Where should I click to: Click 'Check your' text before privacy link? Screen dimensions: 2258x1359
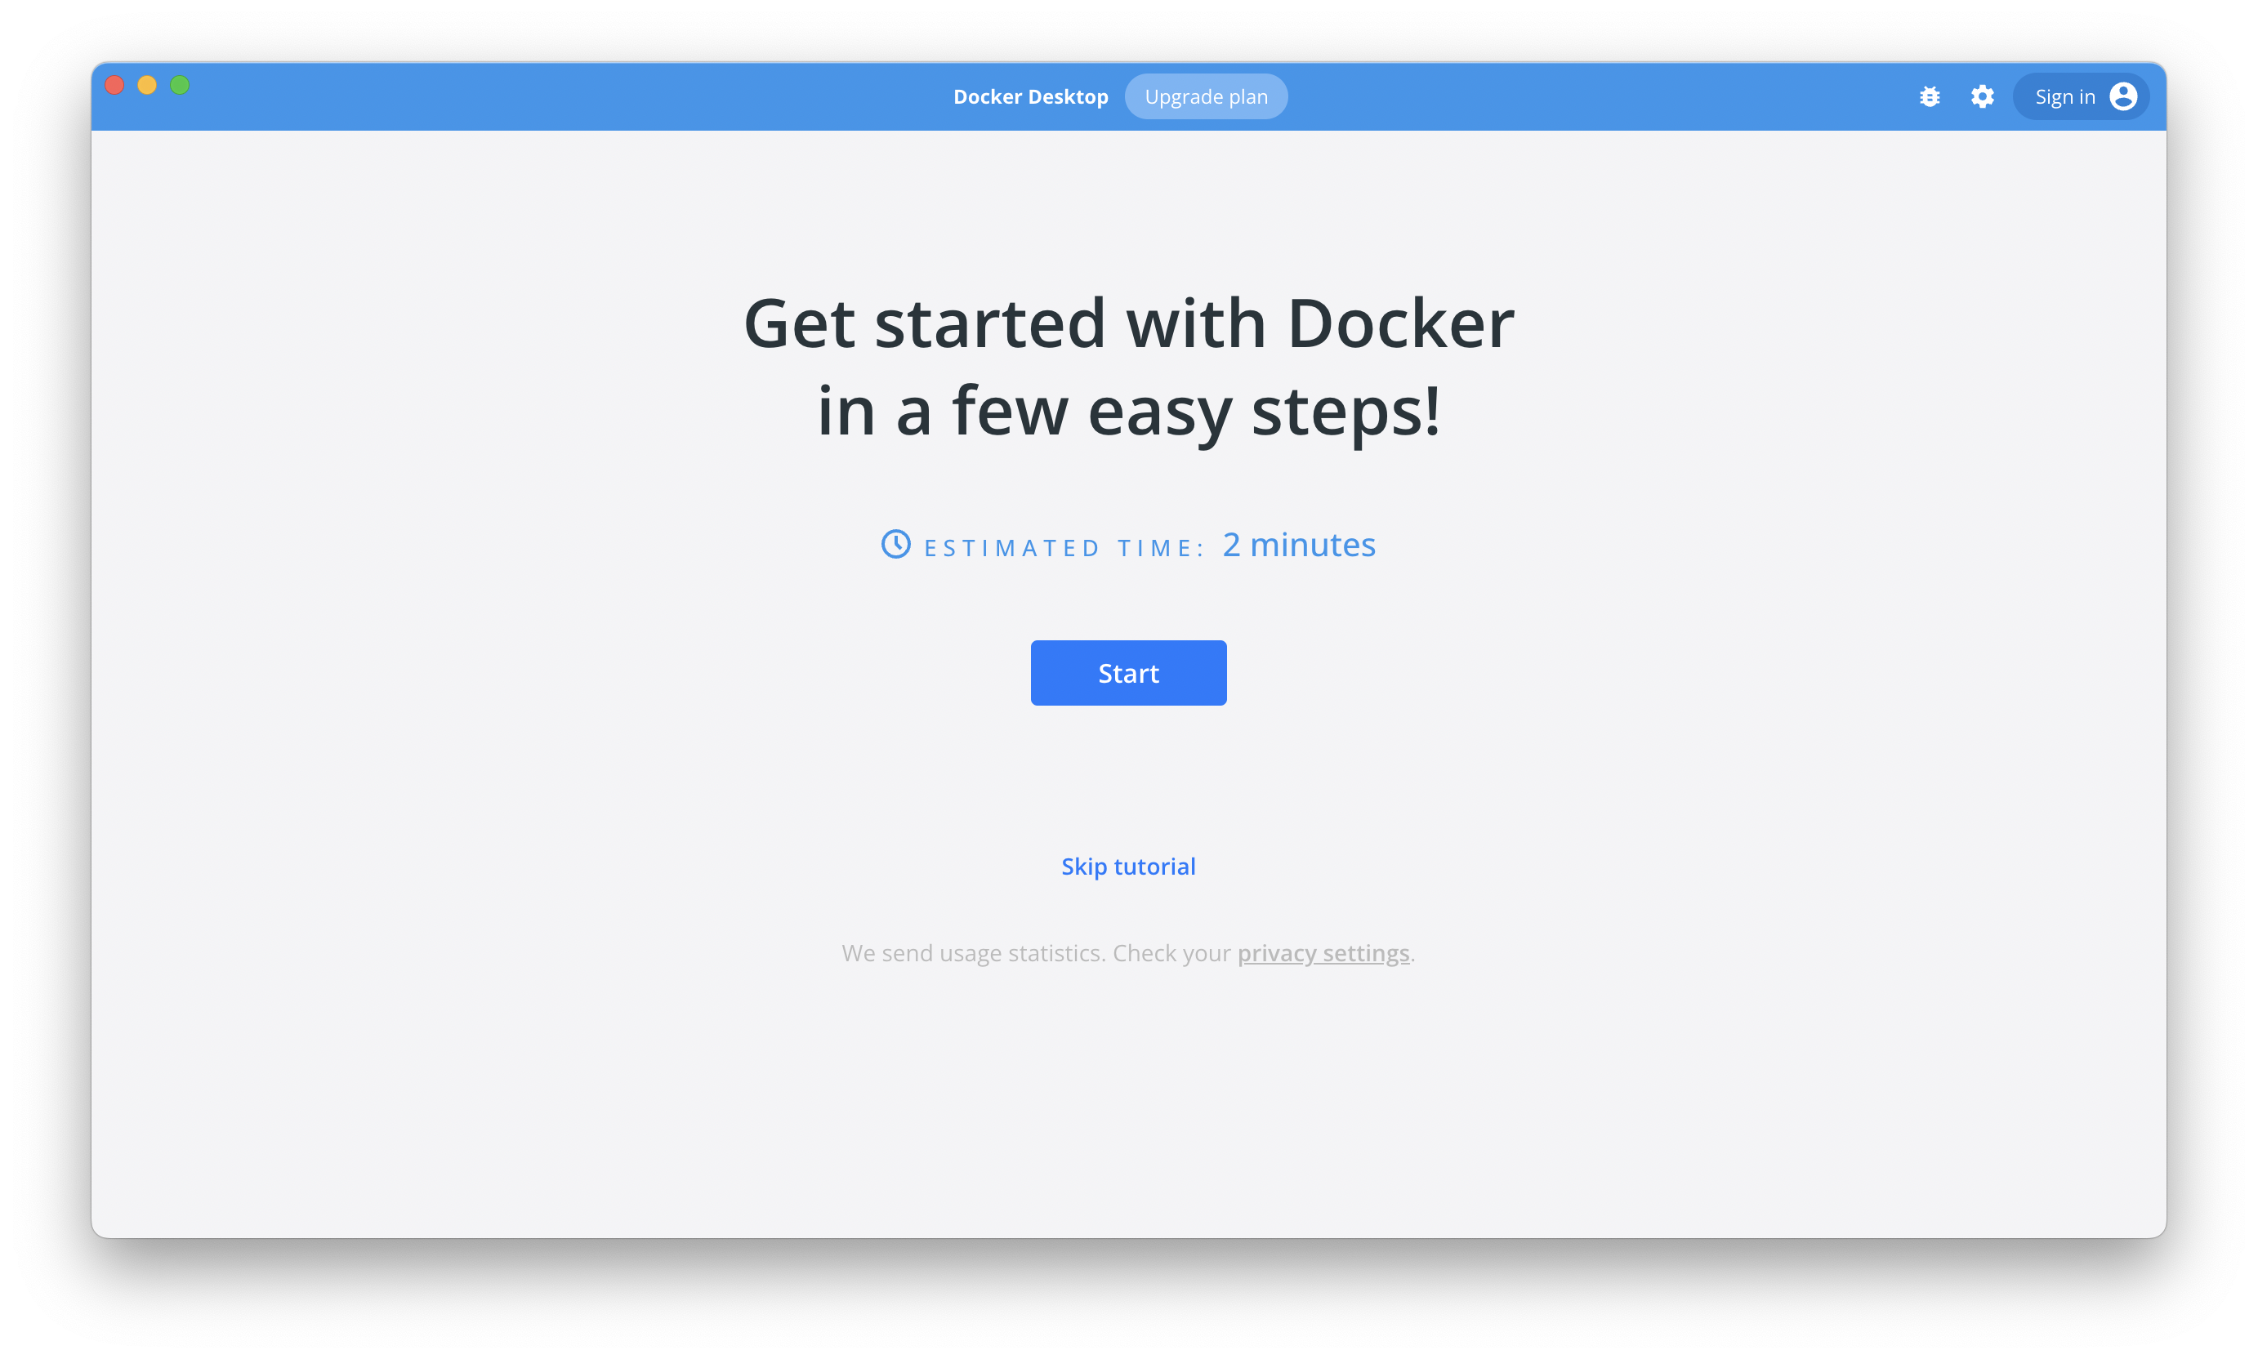click(x=1171, y=953)
